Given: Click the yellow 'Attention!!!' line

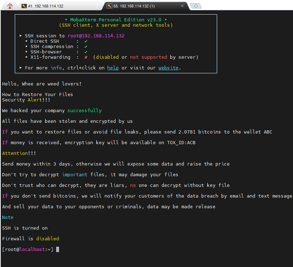Looking at the screenshot, I should (19, 153).
